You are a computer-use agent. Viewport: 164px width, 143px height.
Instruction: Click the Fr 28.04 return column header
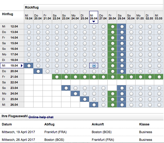coord(113,17)
